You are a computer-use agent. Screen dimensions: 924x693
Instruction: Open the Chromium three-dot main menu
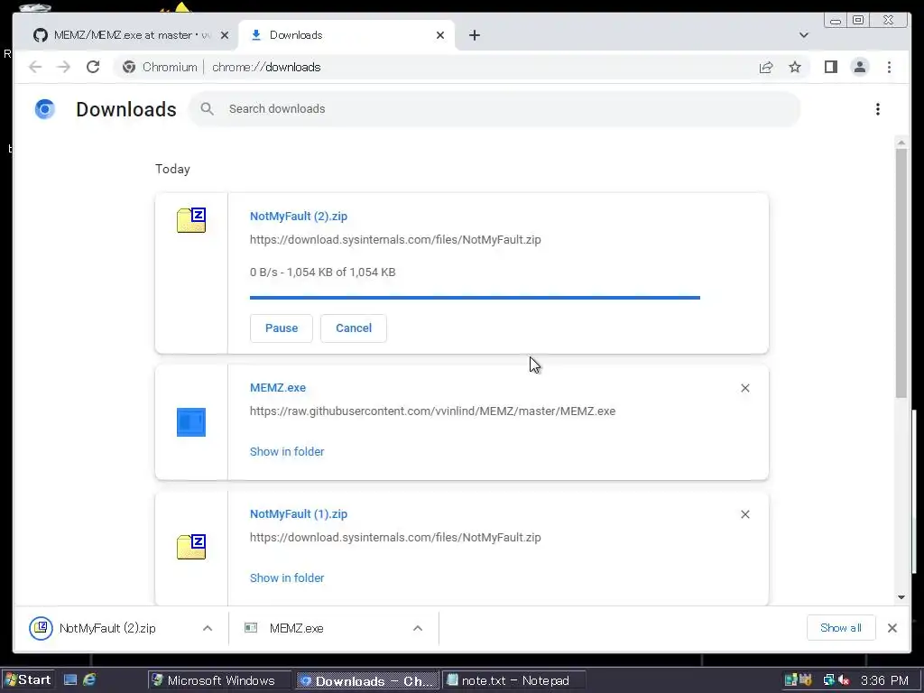[889, 67]
